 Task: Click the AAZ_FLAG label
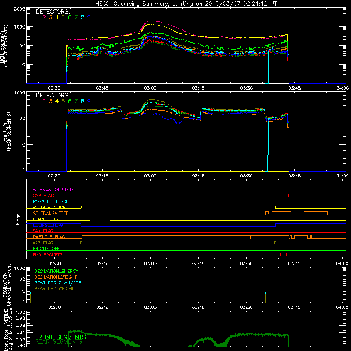[43, 243]
